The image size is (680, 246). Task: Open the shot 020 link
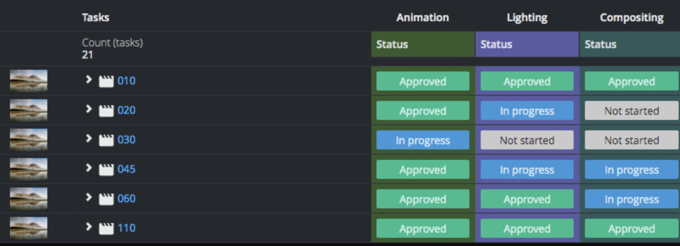pyautogui.click(x=126, y=110)
